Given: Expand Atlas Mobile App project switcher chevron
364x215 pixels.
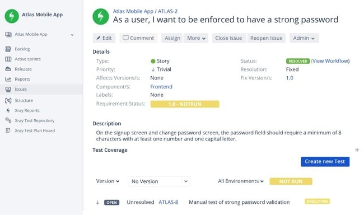Looking at the screenshot, I should [x=72, y=35].
